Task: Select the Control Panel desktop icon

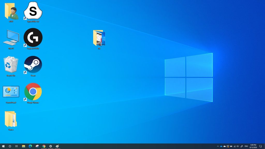Action: point(11,94)
